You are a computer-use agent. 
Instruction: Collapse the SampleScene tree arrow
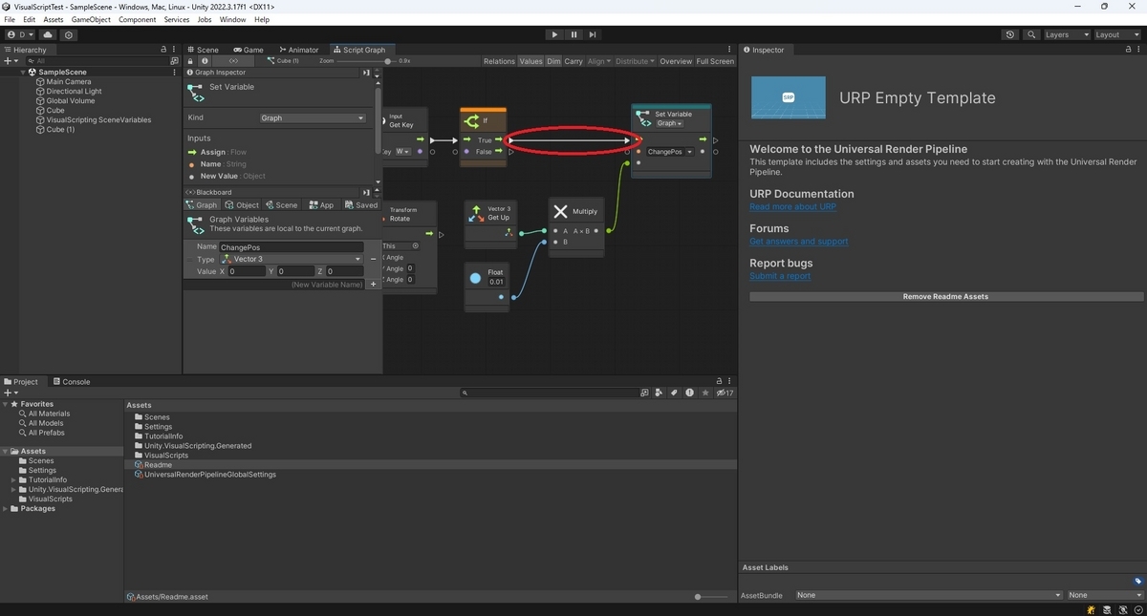pos(23,73)
